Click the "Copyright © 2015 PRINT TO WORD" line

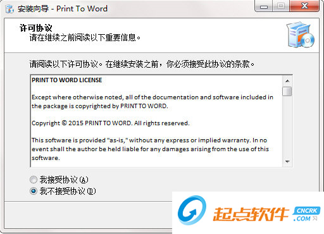[111, 123]
